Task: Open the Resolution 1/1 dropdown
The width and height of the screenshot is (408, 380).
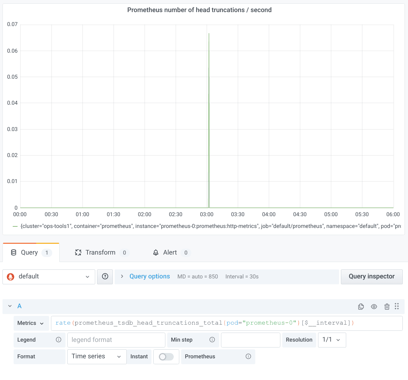Action: point(332,340)
